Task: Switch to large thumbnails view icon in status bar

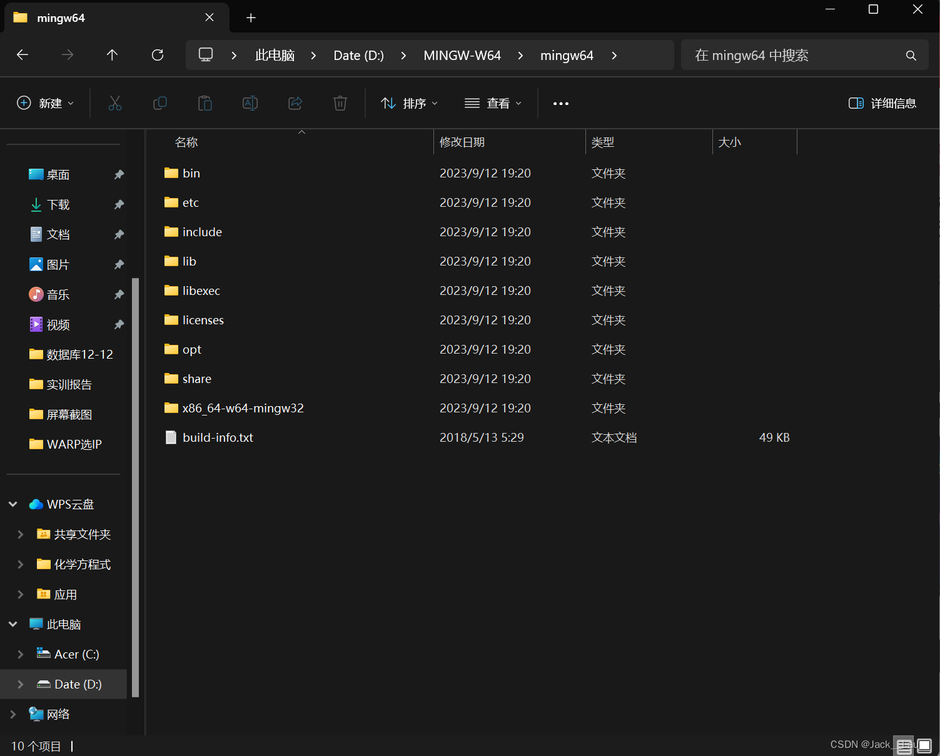Action: (x=924, y=745)
